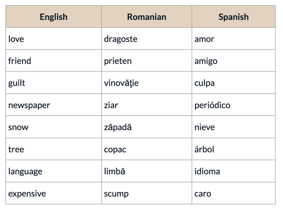Select the Spanish word "culpa"
This screenshot has height=208, width=283.
[x=205, y=83]
